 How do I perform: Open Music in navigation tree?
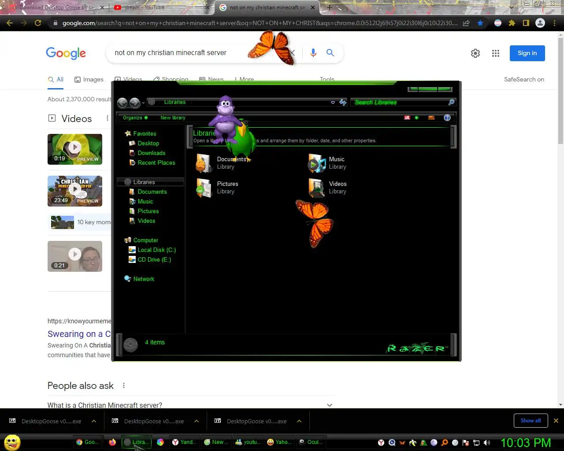point(145,201)
